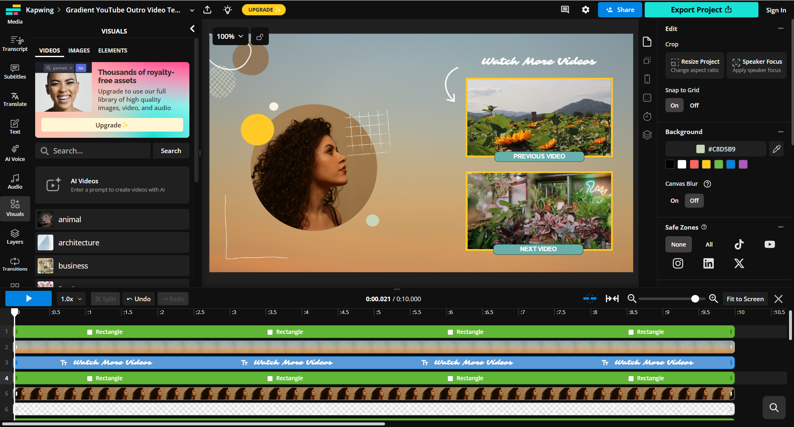Open the zoom percentage dropdown above canvas
The width and height of the screenshot is (794, 427).
click(x=230, y=36)
